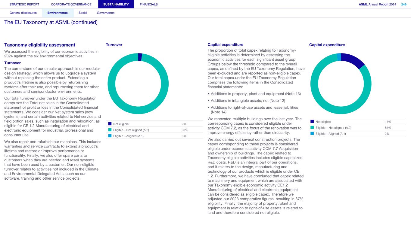This screenshot has width=411, height=231.
Task: Click the Taxonomy eligibility assessment heading
Action: [x=40, y=45]
